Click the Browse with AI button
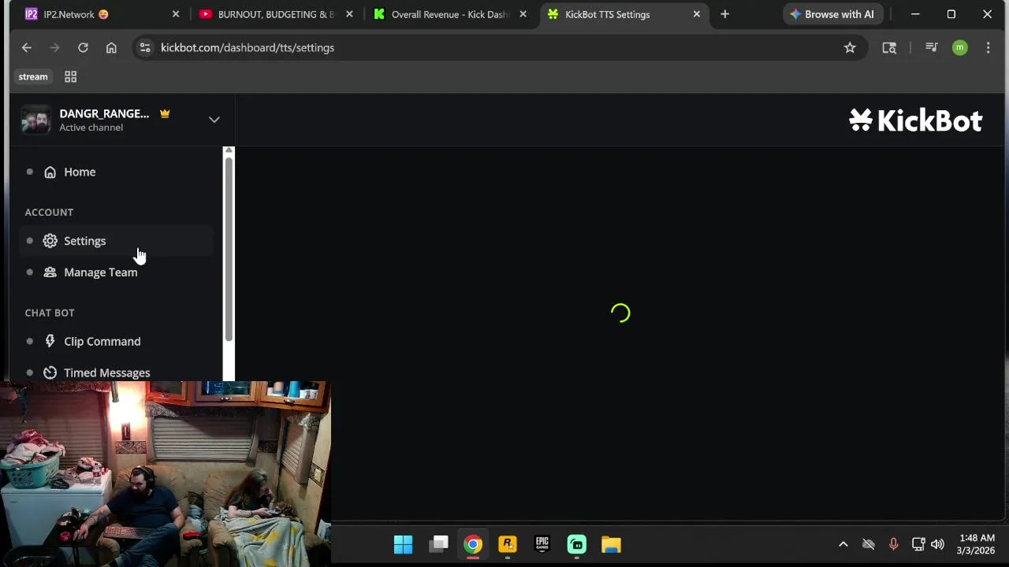This screenshot has height=567, width=1009. coord(832,14)
